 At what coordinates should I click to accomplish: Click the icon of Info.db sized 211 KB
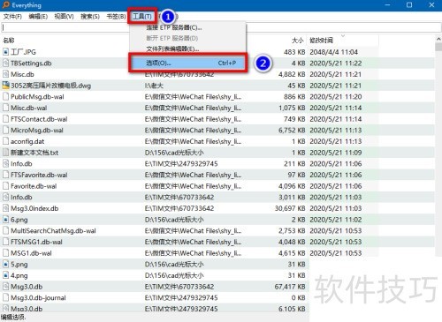coord(5,164)
